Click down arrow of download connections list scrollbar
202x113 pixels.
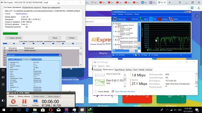point(81,65)
